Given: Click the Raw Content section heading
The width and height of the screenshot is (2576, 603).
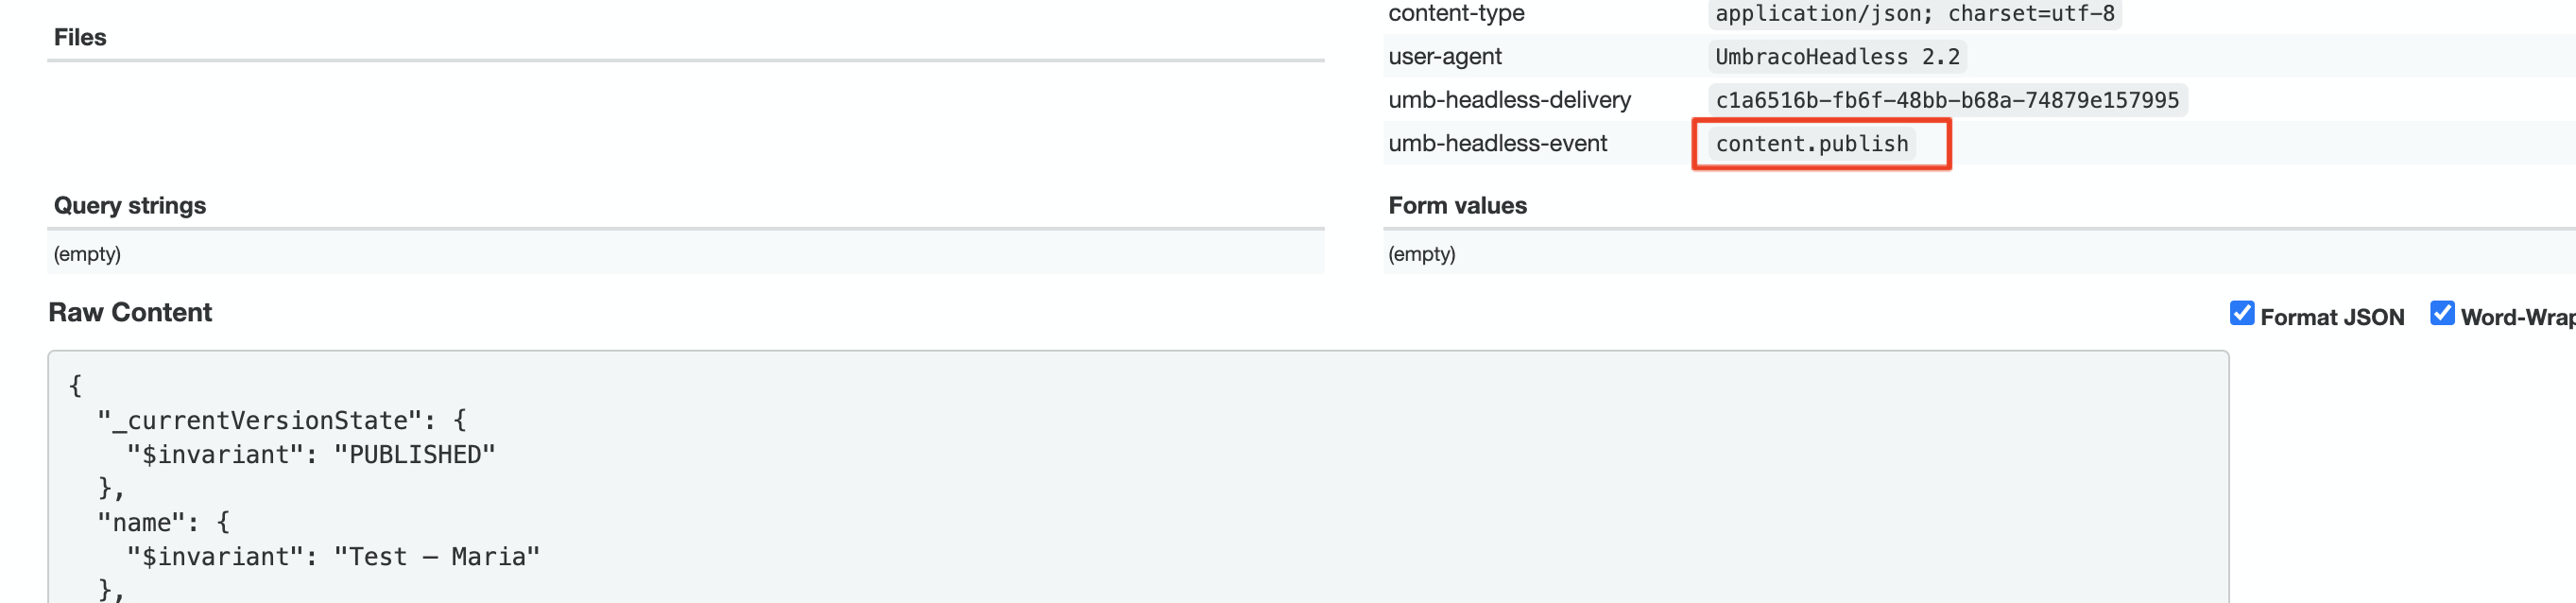Looking at the screenshot, I should point(130,312).
